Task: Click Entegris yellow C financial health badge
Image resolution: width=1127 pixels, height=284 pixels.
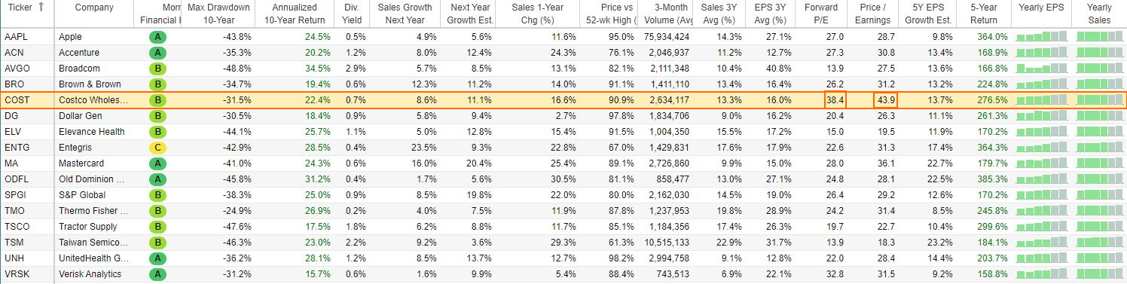Action: pyautogui.click(x=158, y=148)
